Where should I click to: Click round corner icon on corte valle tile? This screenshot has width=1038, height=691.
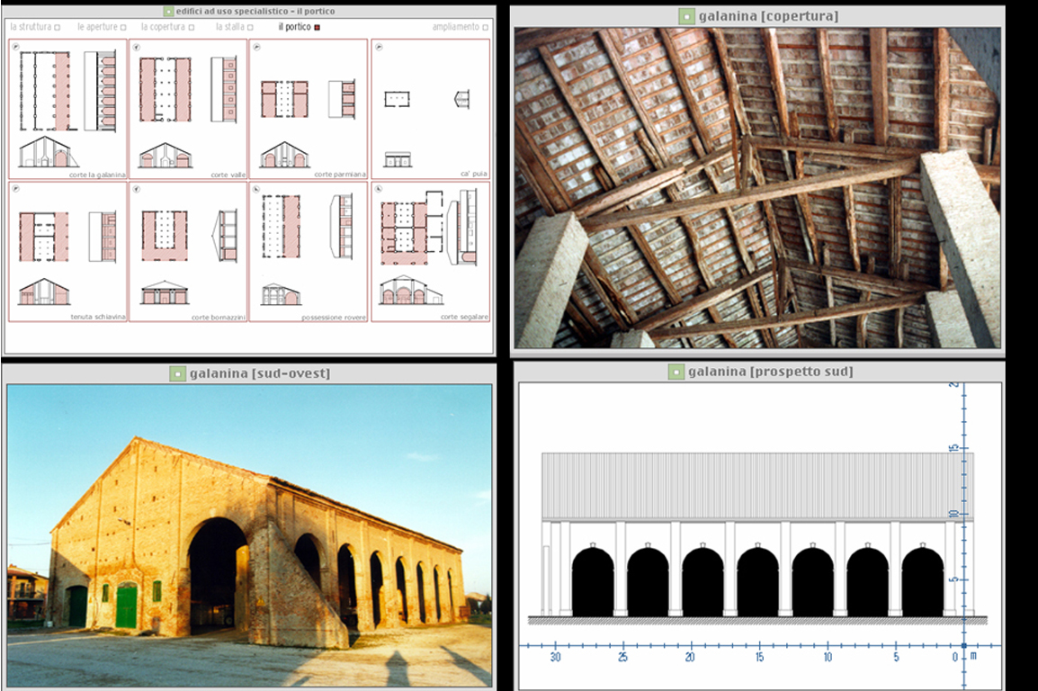pos(137,46)
